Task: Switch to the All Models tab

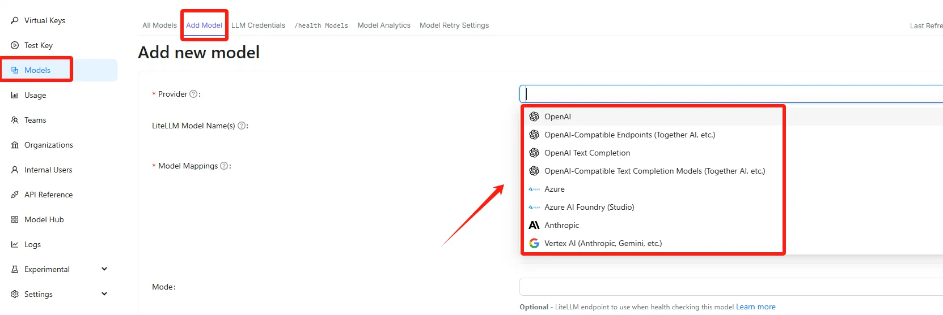Action: tap(159, 25)
